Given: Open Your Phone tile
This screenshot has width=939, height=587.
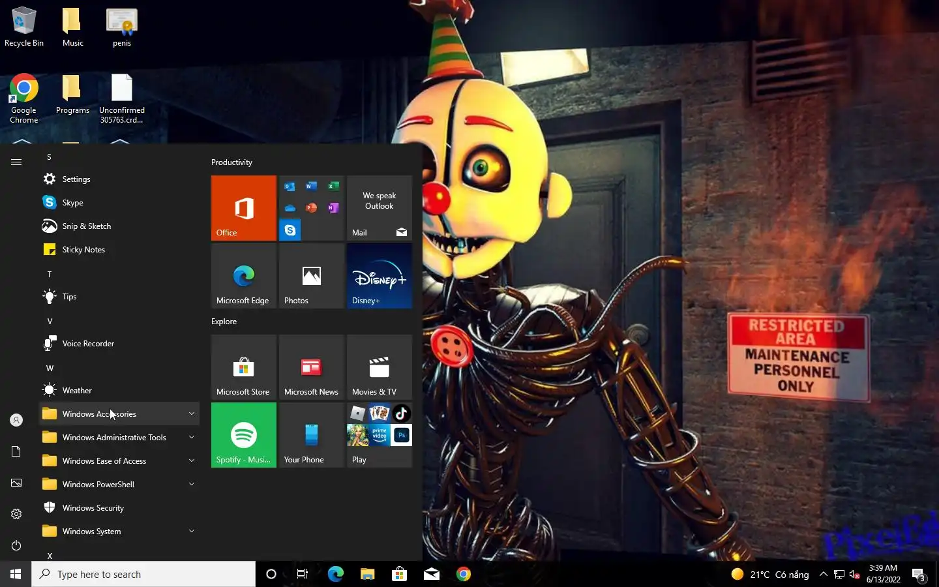Looking at the screenshot, I should (312, 435).
